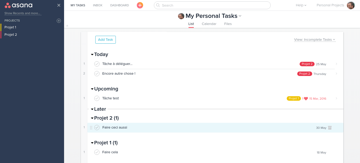Collapse the Projet 1 (1) section
This screenshot has height=163, width=360.
tap(92, 143)
